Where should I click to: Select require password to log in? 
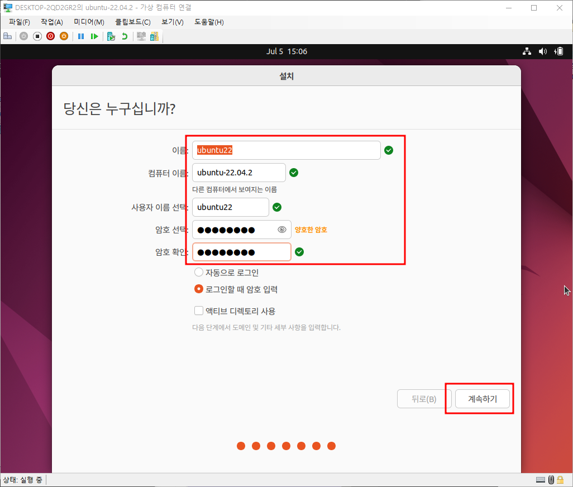tap(236, 289)
